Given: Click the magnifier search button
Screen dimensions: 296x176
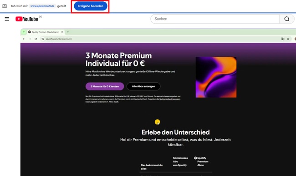Looking at the screenshot, I should pyautogui.click(x=287, y=19).
